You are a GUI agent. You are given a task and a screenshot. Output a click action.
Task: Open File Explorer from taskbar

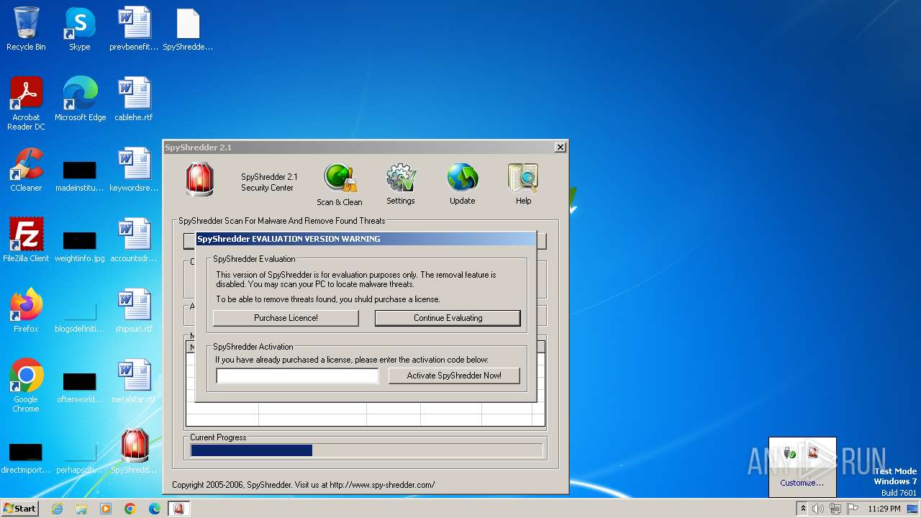click(x=81, y=509)
